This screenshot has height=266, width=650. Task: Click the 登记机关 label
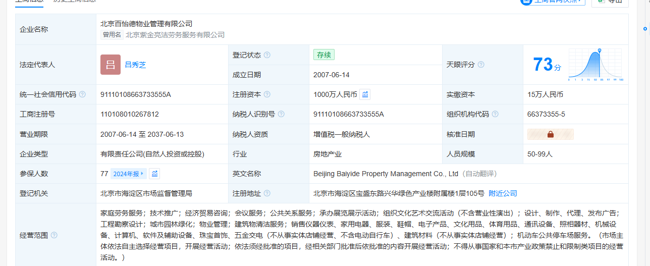(34, 193)
